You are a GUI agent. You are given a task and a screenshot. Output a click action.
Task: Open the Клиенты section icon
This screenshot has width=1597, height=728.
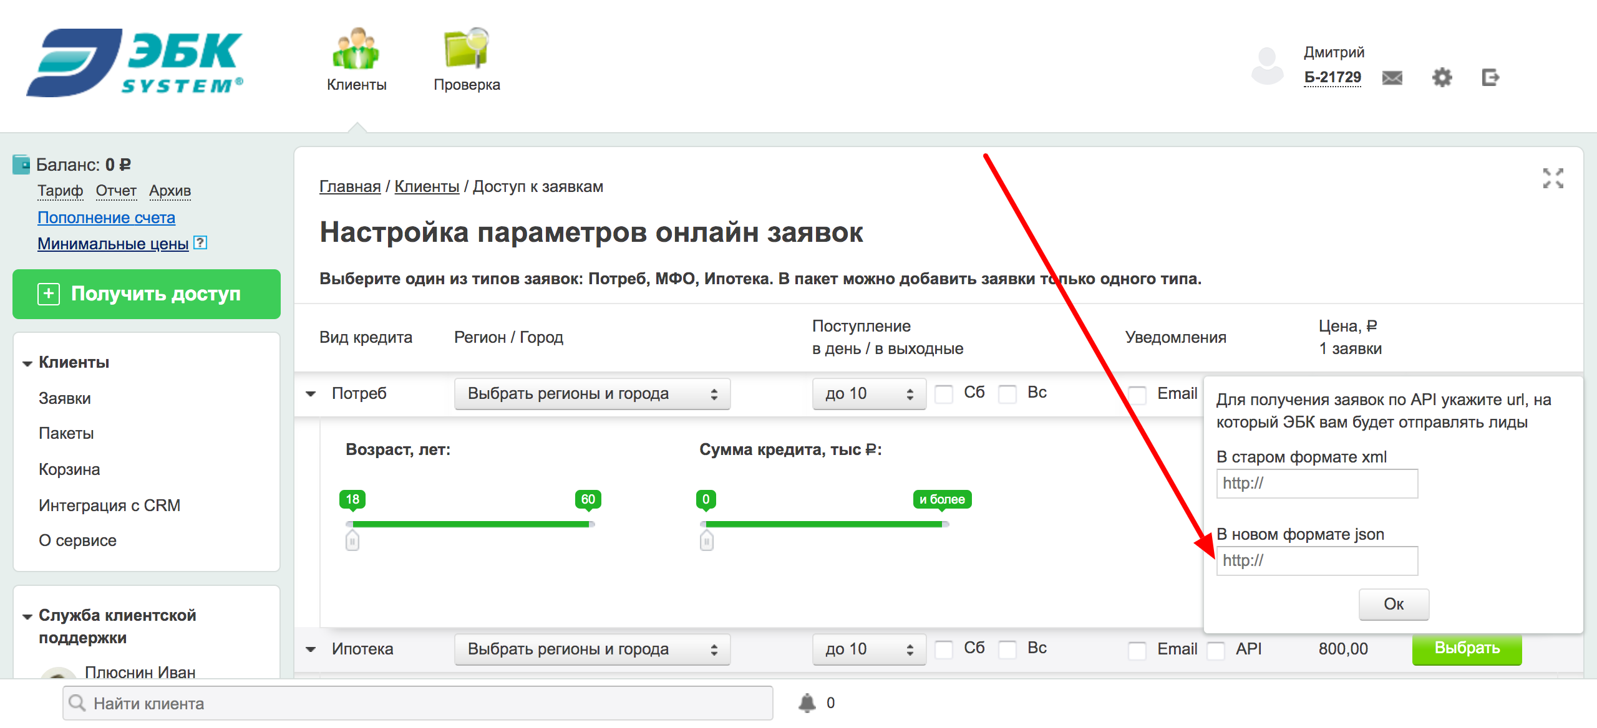click(x=356, y=48)
